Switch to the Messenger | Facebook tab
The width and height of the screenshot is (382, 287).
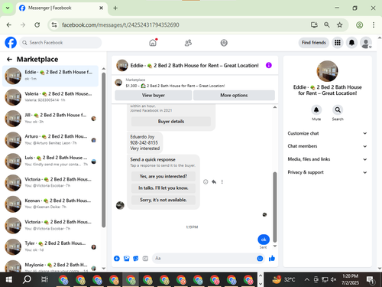[x=61, y=8]
